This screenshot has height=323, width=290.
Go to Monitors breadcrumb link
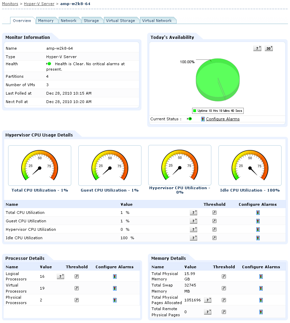click(x=10, y=4)
